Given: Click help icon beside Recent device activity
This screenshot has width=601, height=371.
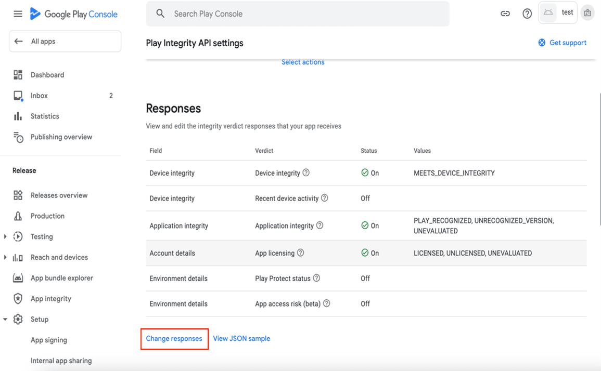Looking at the screenshot, I should click(325, 198).
